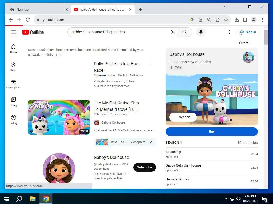The width and height of the screenshot is (273, 204).
Task: Open Chrome downloads icon
Action: click(x=237, y=20)
